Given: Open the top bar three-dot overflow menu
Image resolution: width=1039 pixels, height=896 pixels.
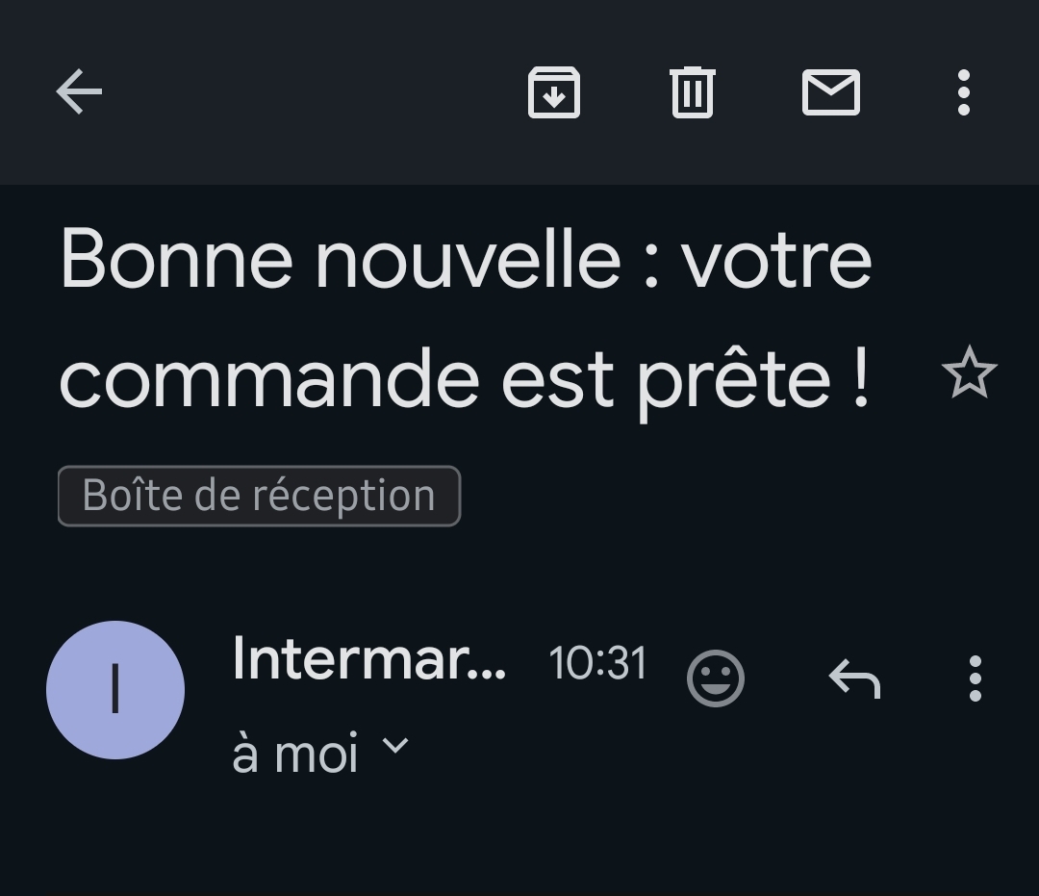Looking at the screenshot, I should pos(964,92).
